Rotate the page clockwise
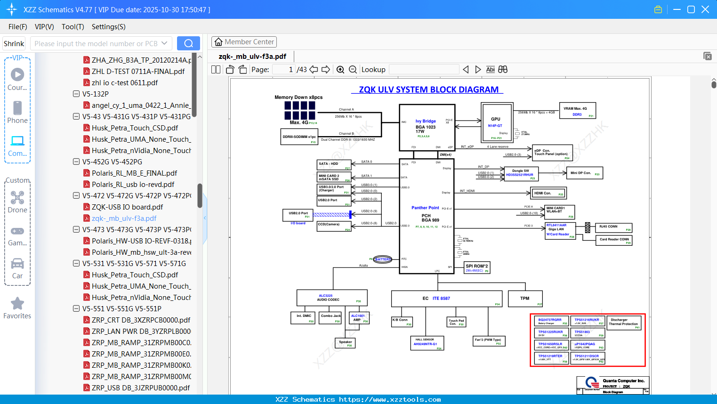The height and width of the screenshot is (404, 717). tap(242, 70)
